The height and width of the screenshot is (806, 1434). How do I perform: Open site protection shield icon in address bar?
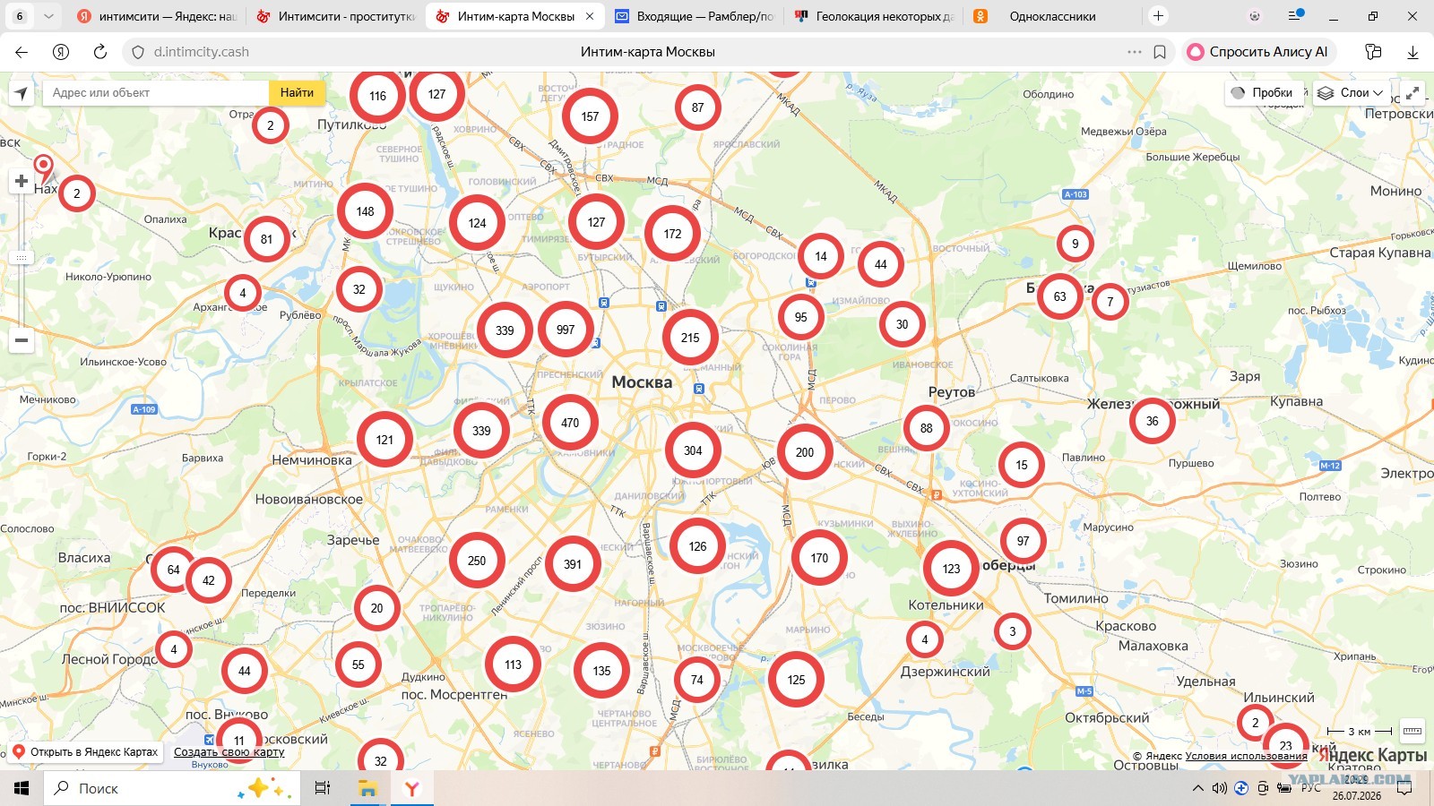point(138,52)
